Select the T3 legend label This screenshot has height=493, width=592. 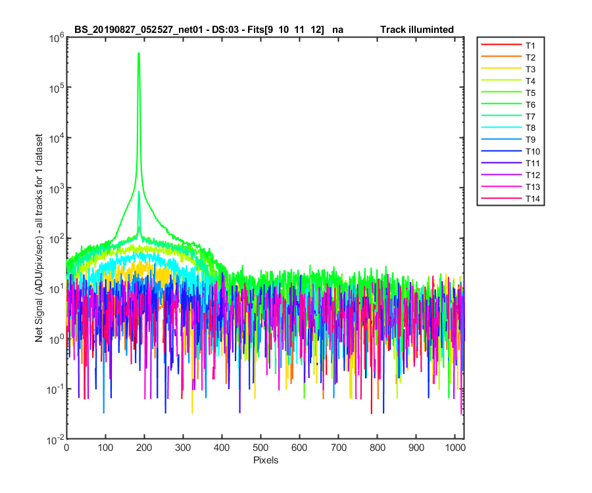[x=530, y=70]
